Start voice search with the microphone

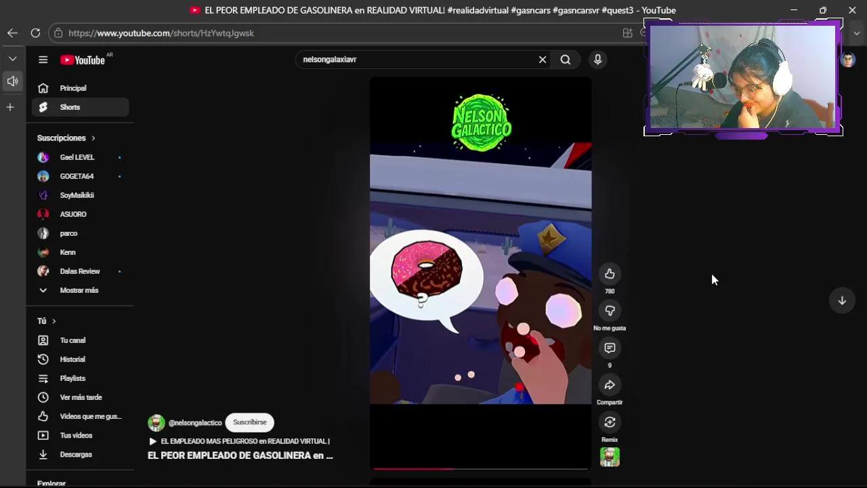(597, 60)
